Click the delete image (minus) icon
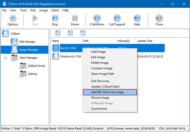Image resolution: width=190 pixels, height=132 pixels. 83,33
